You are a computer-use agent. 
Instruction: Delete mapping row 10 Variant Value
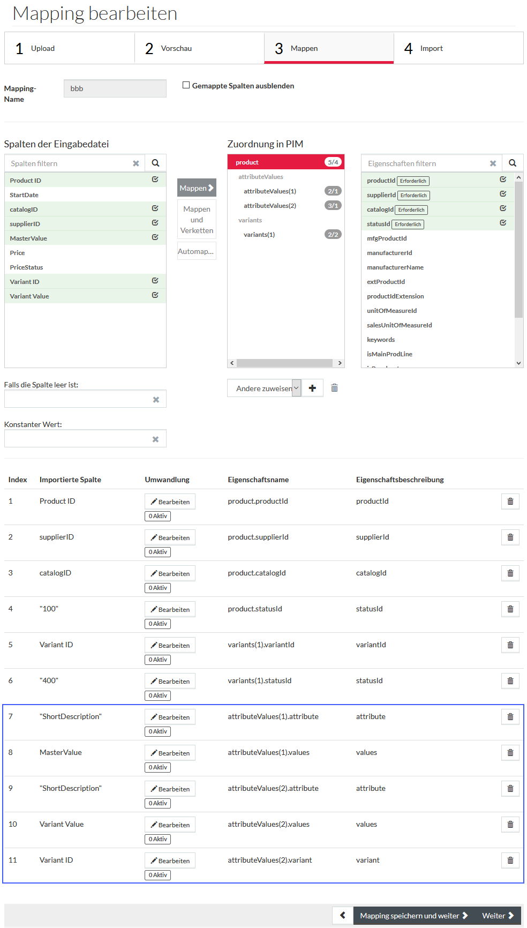(510, 825)
